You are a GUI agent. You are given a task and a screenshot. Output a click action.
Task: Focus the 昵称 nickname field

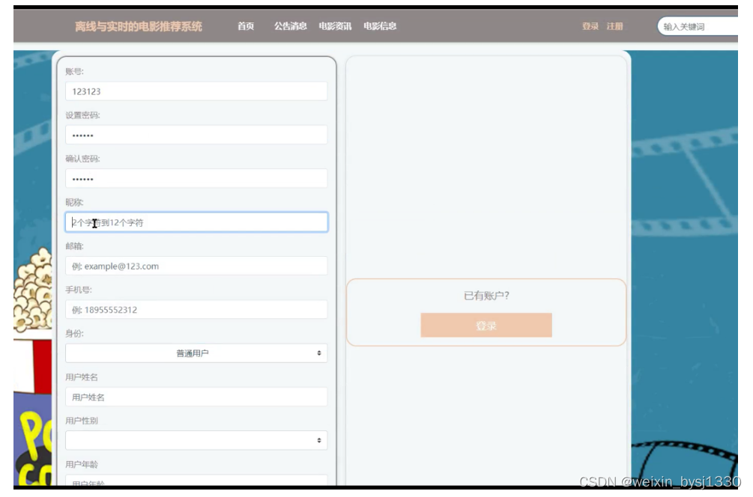tap(196, 222)
